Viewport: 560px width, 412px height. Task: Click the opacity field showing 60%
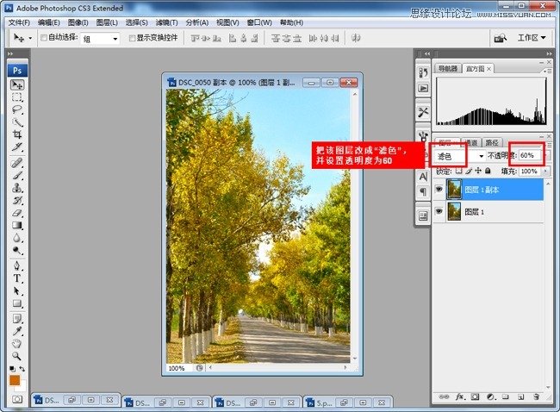click(530, 155)
